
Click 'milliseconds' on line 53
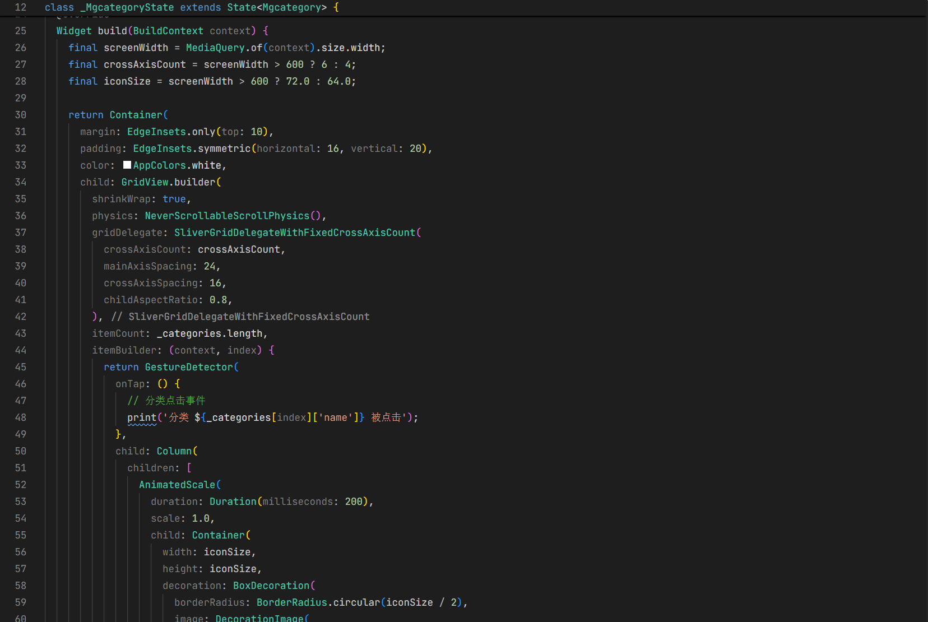point(298,502)
